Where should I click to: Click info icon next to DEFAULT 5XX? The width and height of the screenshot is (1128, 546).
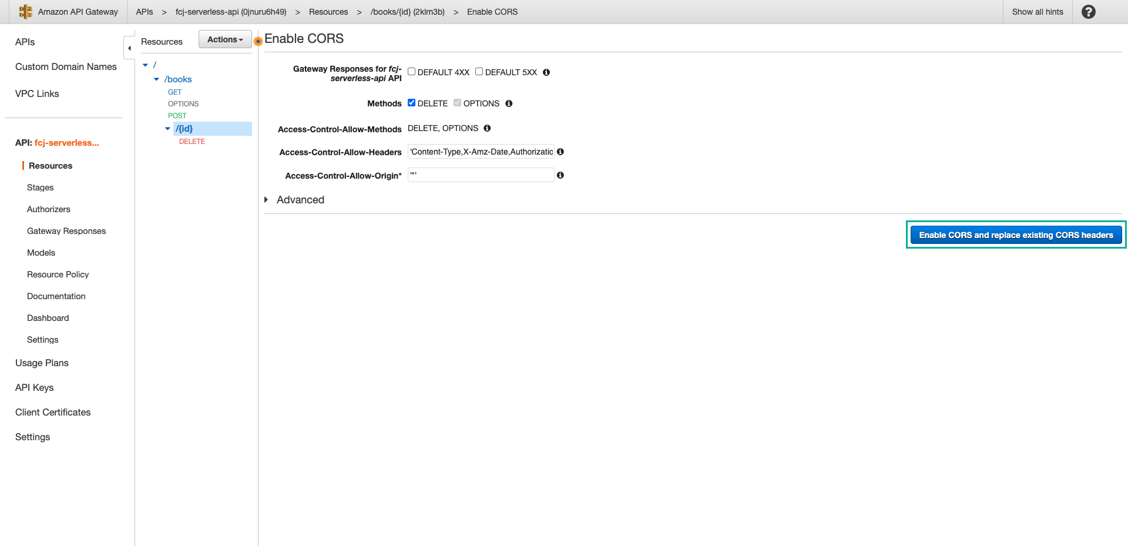pyautogui.click(x=546, y=72)
